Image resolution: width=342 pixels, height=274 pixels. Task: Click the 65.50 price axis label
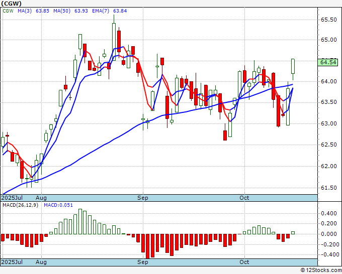(x=329, y=20)
